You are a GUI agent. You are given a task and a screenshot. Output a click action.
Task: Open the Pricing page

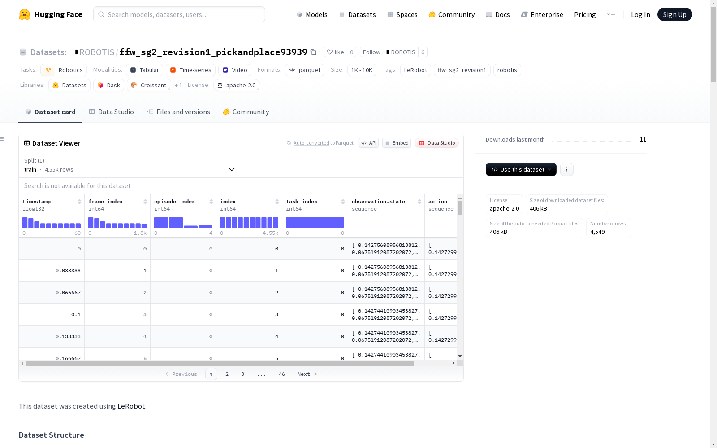tap(585, 14)
